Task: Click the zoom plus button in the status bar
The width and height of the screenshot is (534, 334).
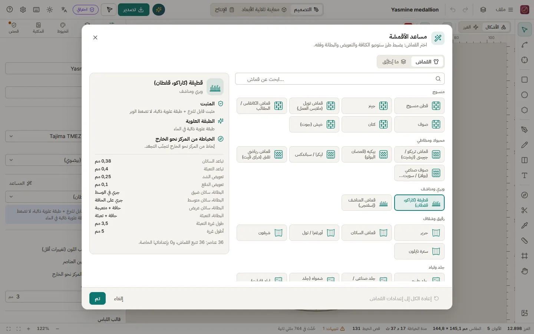Action: tap(28, 329)
